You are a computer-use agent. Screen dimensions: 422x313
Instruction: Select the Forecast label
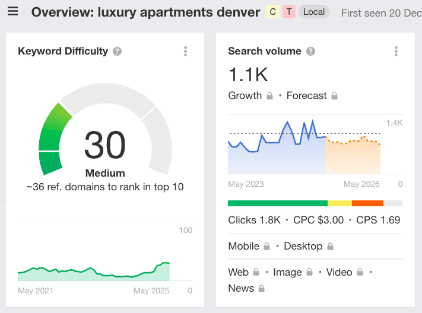(306, 95)
